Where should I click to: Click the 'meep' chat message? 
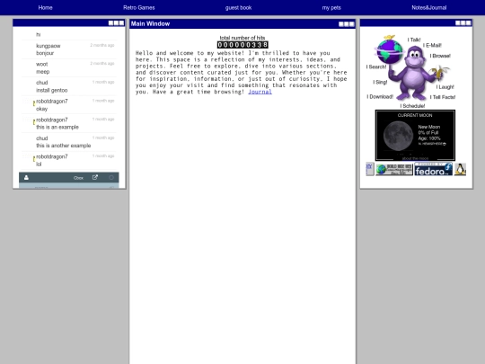point(43,72)
